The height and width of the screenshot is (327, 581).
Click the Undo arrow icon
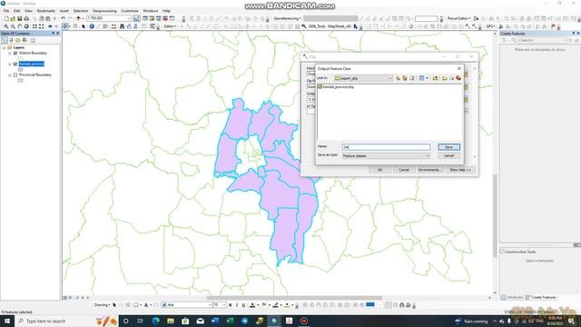[63, 18]
